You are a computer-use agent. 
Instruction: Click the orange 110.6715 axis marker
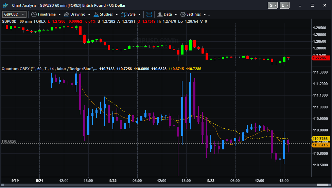coord(321,145)
